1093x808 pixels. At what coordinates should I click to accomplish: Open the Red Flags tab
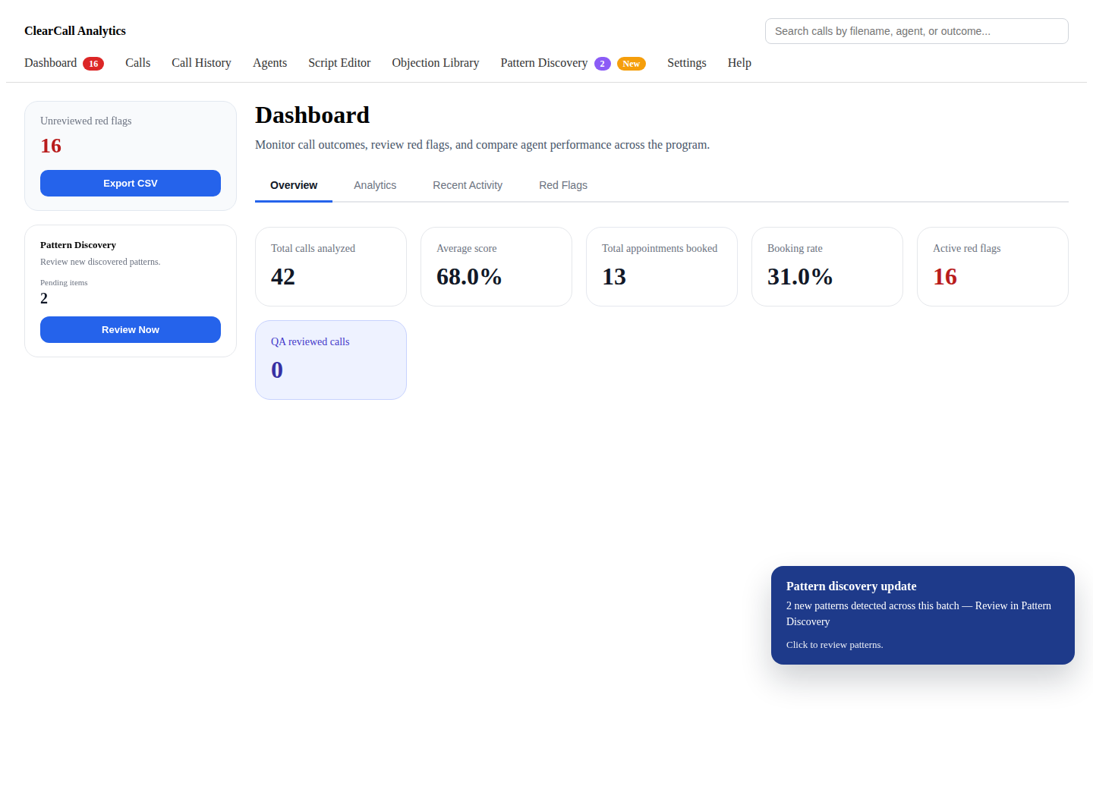(563, 185)
